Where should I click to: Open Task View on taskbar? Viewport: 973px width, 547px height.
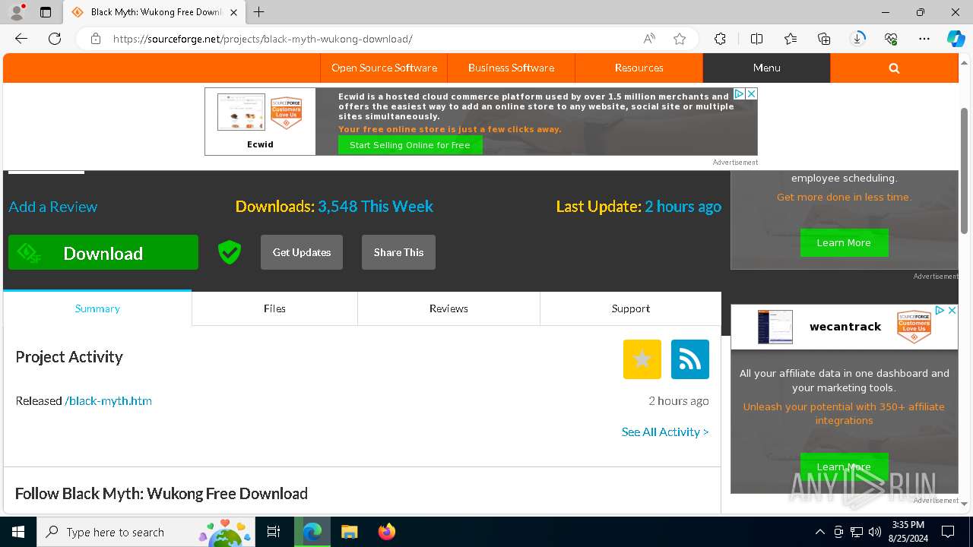pyautogui.click(x=274, y=532)
